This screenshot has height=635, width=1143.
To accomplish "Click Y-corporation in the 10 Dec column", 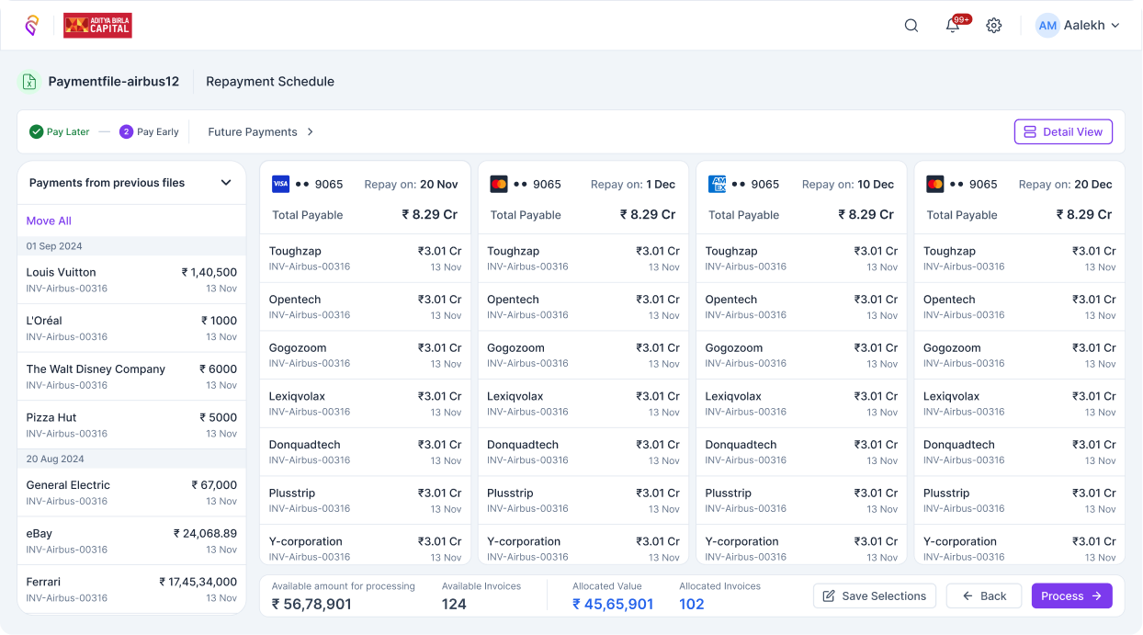I will click(801, 545).
